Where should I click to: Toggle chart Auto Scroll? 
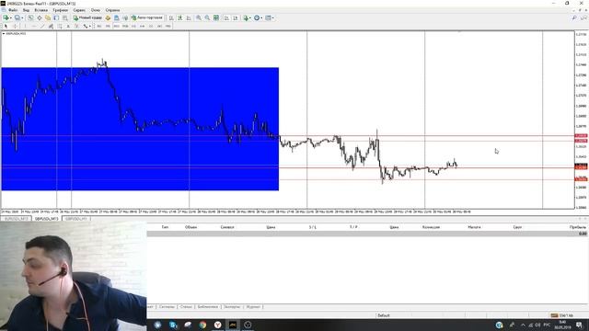tap(226, 17)
